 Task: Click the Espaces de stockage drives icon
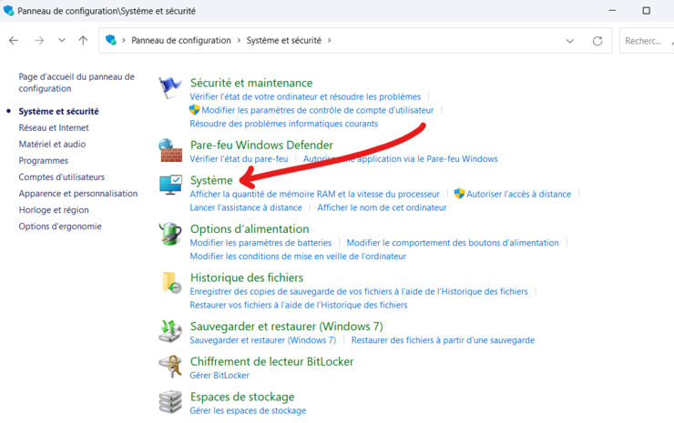[170, 401]
